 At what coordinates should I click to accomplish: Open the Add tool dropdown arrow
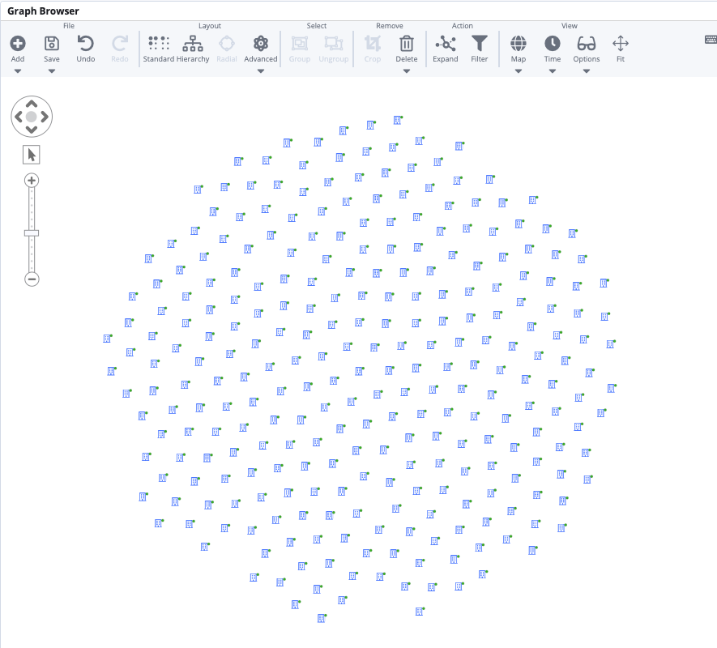click(x=18, y=70)
